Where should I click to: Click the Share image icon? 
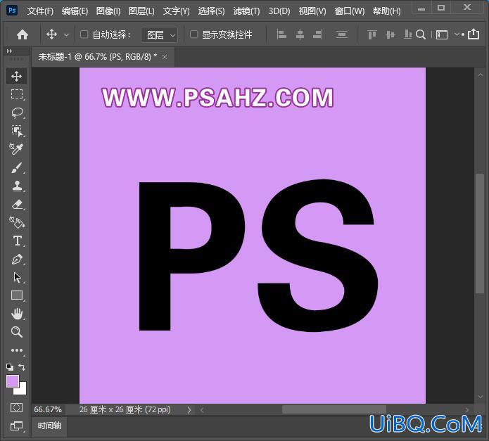coord(474,34)
